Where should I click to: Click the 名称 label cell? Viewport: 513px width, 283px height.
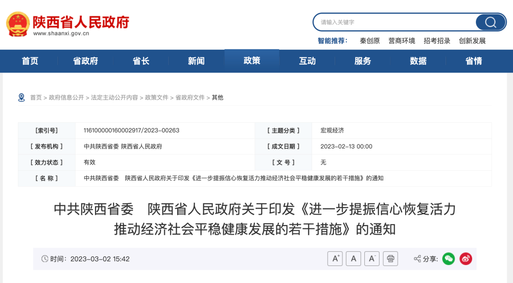47,178
